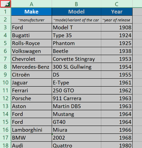Select the Mustang cell
Viewport: 142px width, 148px height.
click(76, 114)
